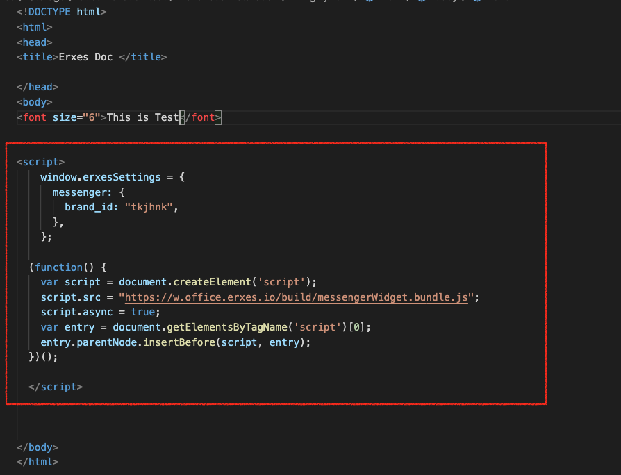Screen dimensions: 621x475
Task: Click the '})();' closing line
Action: (43, 357)
